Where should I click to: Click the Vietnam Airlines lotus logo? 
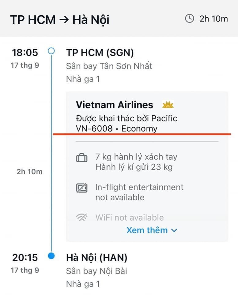(168, 105)
